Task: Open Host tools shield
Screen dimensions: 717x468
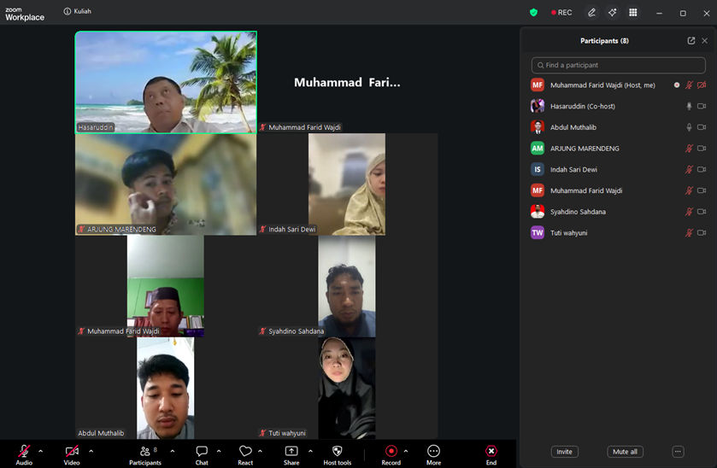Action: (337, 454)
